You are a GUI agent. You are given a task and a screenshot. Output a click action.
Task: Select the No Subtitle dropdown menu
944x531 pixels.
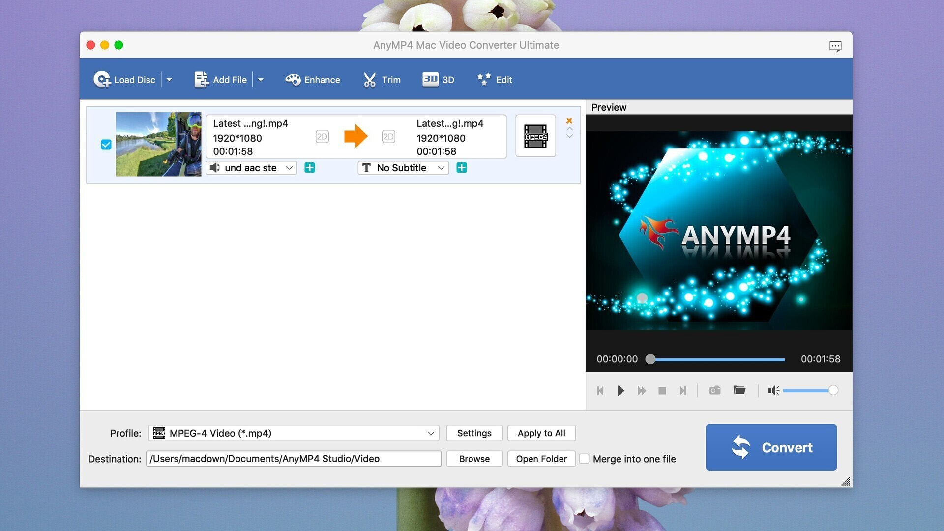coord(402,167)
